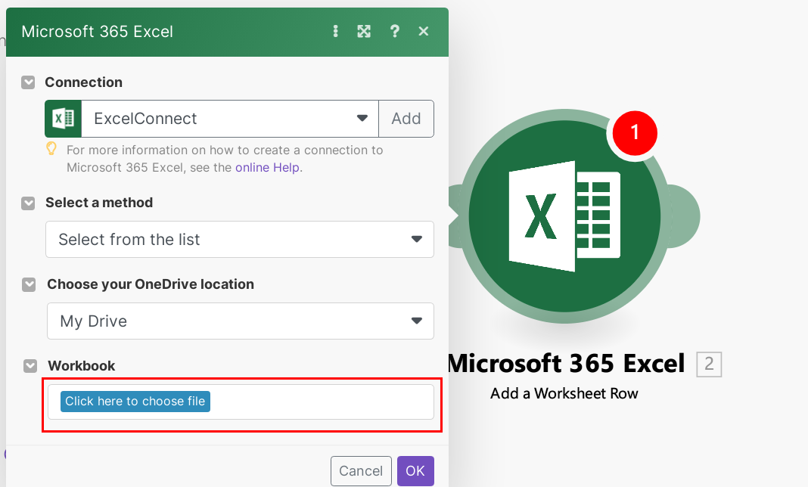Click the Add connection button
808x487 pixels.
406,119
